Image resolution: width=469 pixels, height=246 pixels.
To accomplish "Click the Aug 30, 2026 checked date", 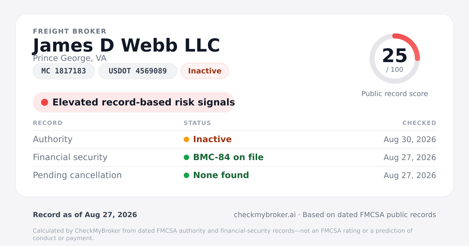I will pyautogui.click(x=410, y=139).
